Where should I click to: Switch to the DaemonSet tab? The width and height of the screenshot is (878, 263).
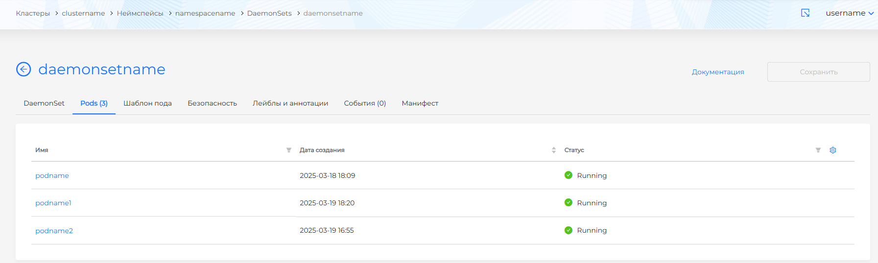[44, 103]
